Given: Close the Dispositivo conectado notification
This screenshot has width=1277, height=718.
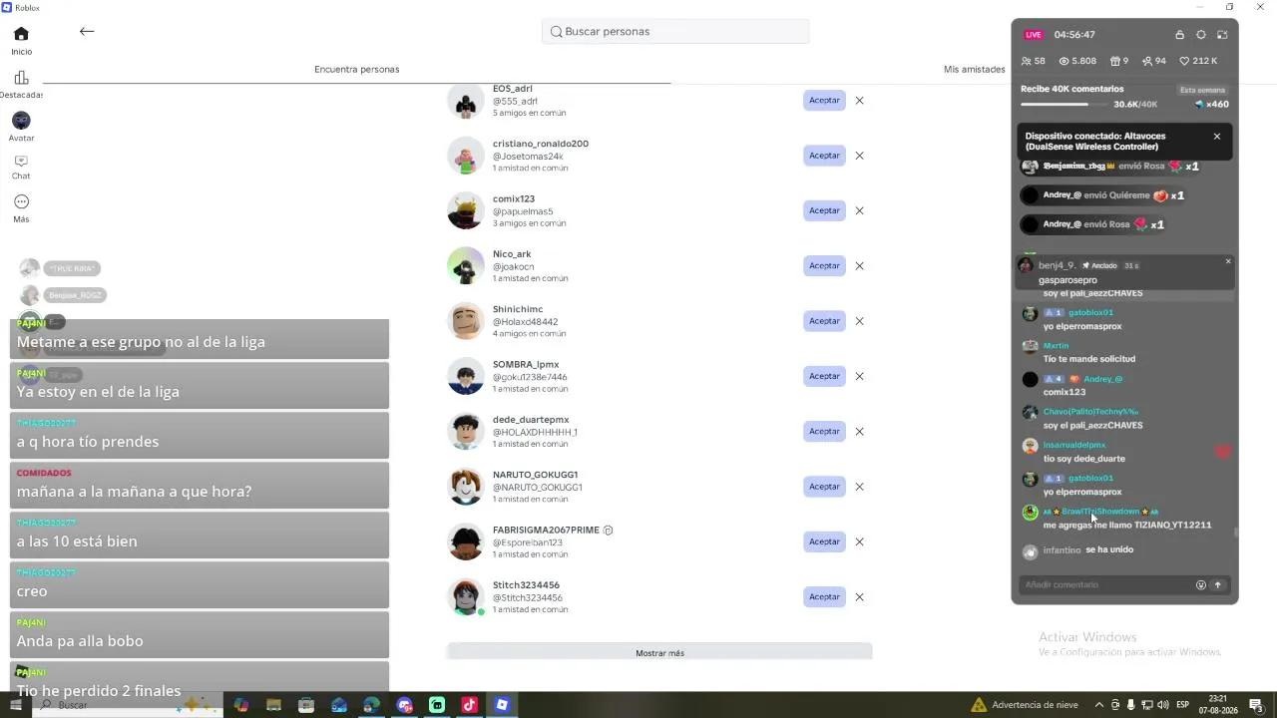Looking at the screenshot, I should 1217,137.
